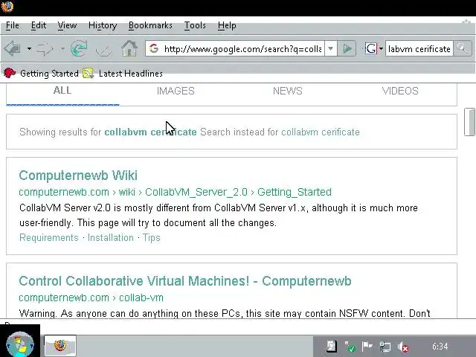Open the Back history dropdown arrow
Screen dimensions: 476x357
point(29,48)
